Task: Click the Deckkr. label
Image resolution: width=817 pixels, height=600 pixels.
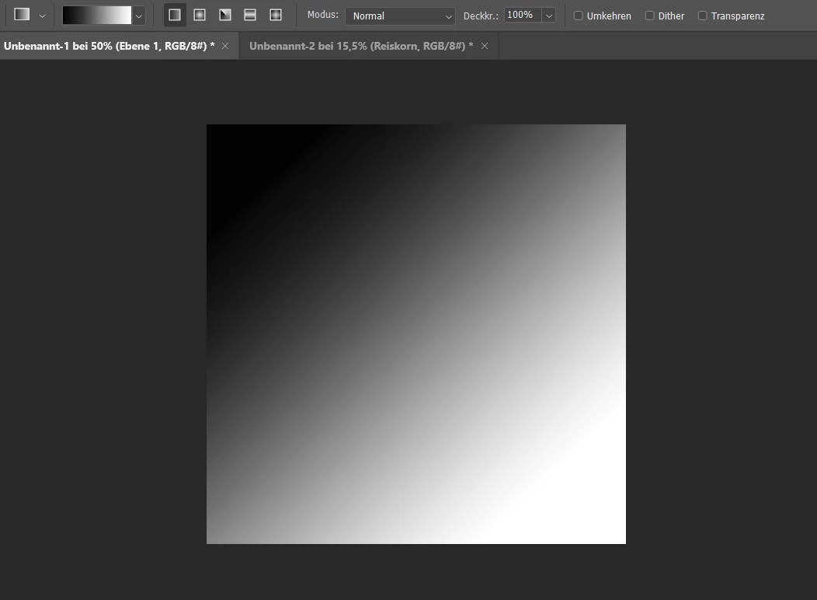Action: click(481, 16)
